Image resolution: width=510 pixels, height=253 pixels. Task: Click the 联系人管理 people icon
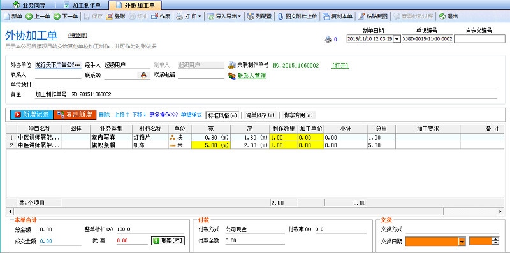[x=232, y=76]
